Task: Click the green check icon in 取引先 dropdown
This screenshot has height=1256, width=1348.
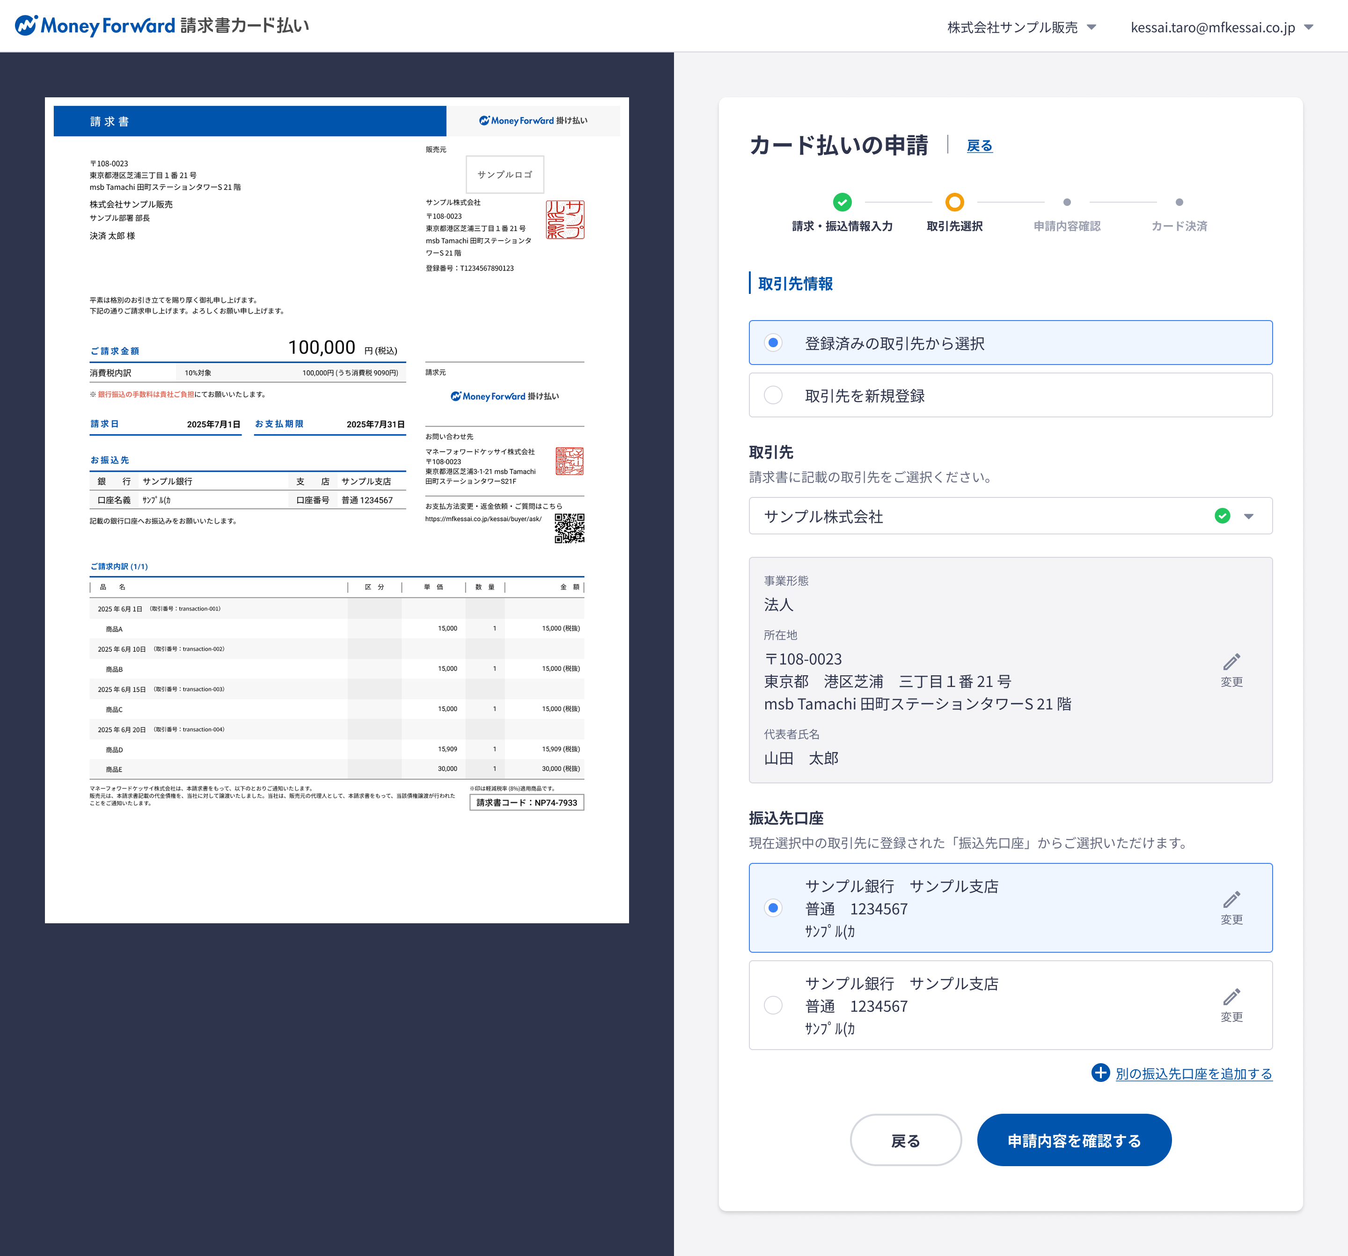Action: [x=1222, y=516]
